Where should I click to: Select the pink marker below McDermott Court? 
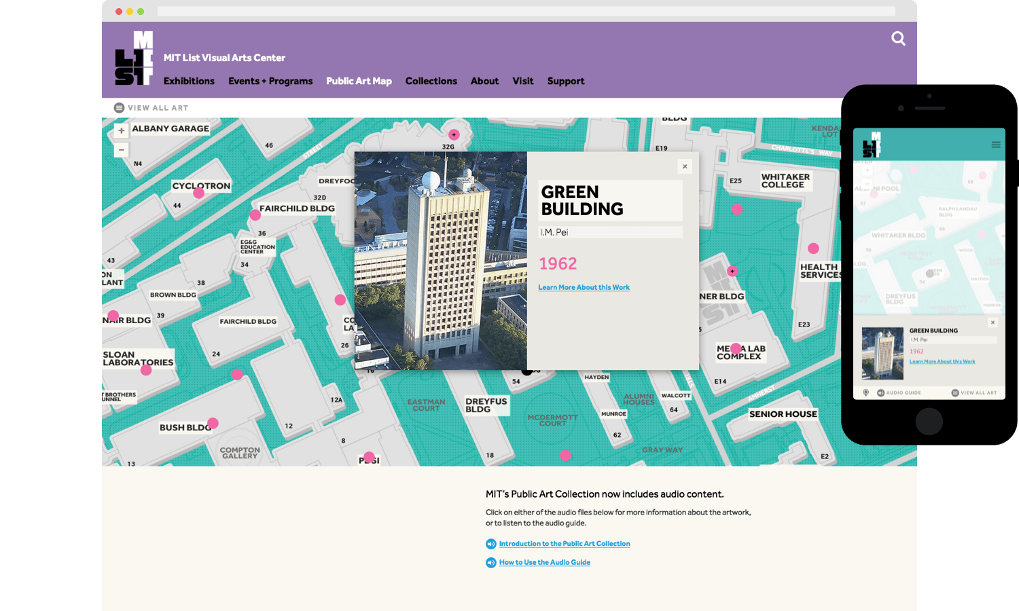565,455
